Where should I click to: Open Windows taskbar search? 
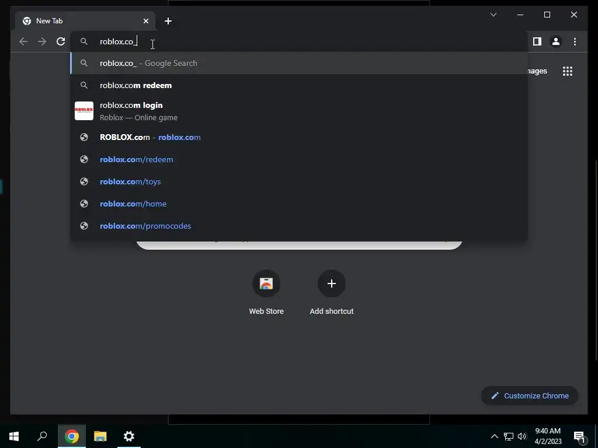point(42,436)
